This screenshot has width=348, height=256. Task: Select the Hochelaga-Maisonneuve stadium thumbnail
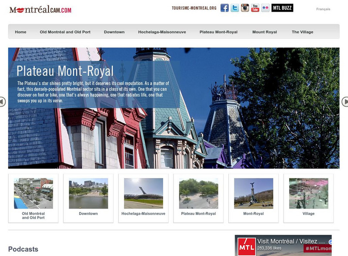144,193
